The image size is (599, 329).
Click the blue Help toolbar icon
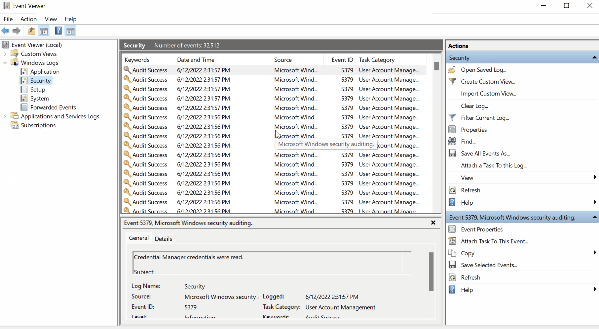coord(58,31)
